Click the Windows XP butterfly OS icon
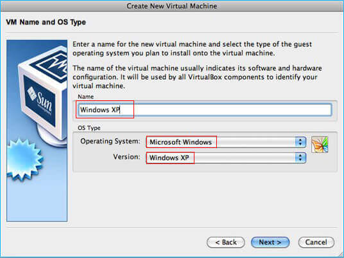Viewport: 344px width, 258px height. click(x=320, y=145)
